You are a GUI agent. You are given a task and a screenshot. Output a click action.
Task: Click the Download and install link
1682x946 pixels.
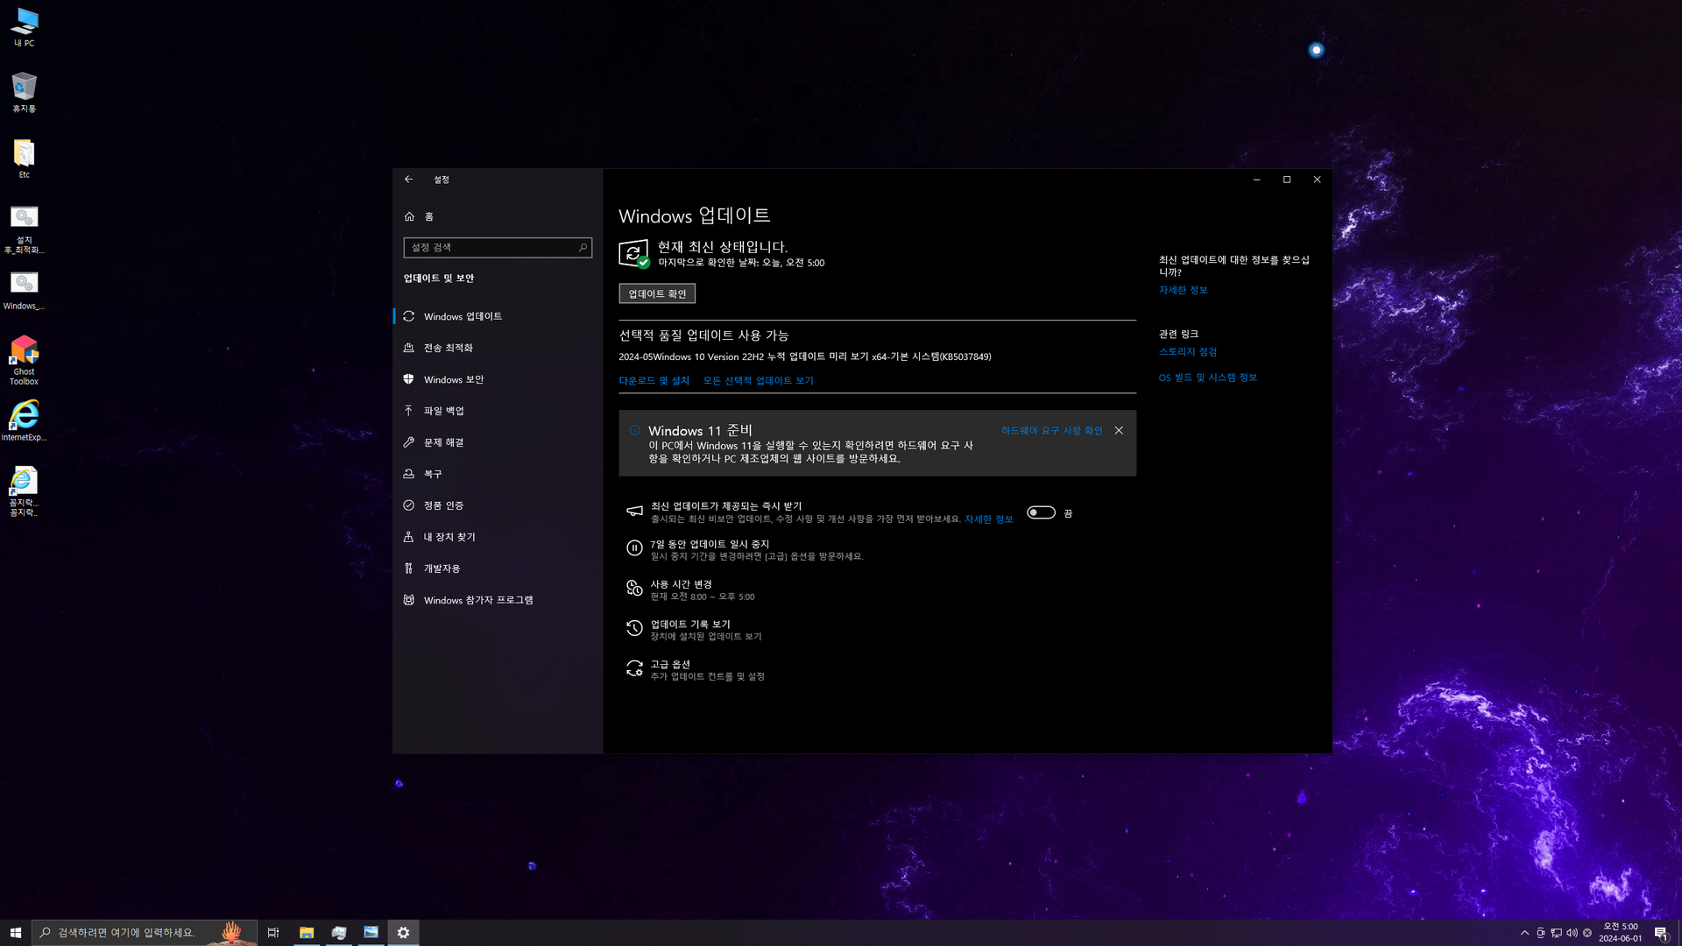[x=654, y=381]
